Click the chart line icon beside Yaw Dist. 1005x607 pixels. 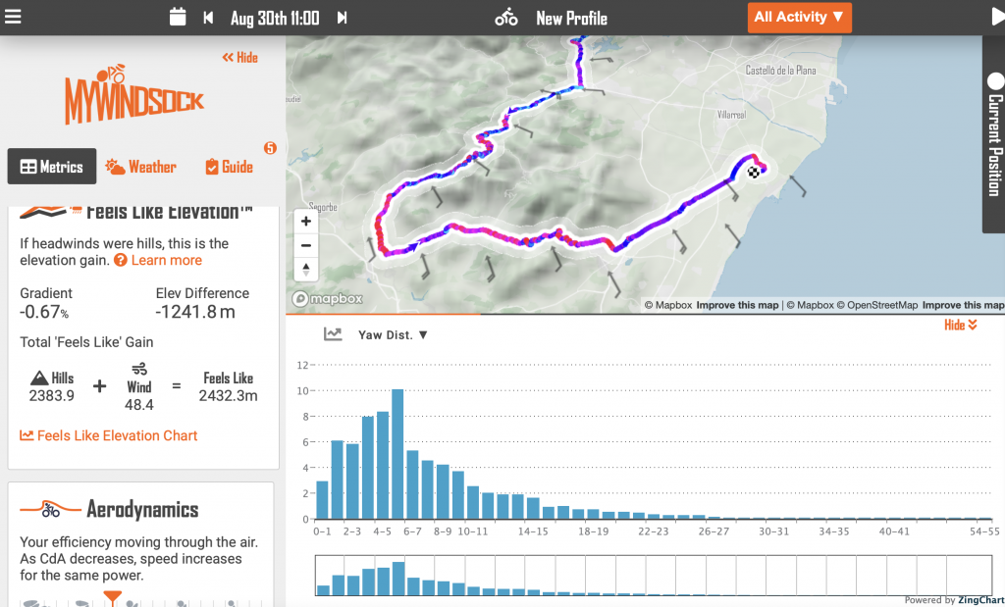coord(333,334)
